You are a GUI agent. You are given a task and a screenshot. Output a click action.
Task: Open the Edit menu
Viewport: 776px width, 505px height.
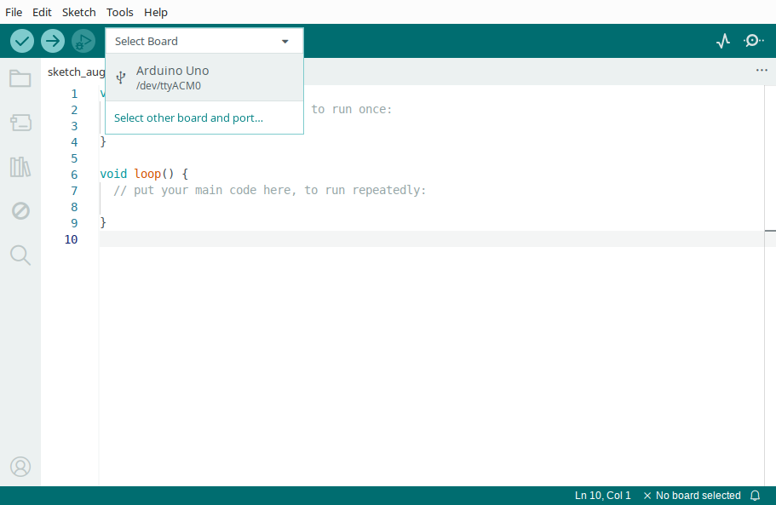tap(42, 13)
